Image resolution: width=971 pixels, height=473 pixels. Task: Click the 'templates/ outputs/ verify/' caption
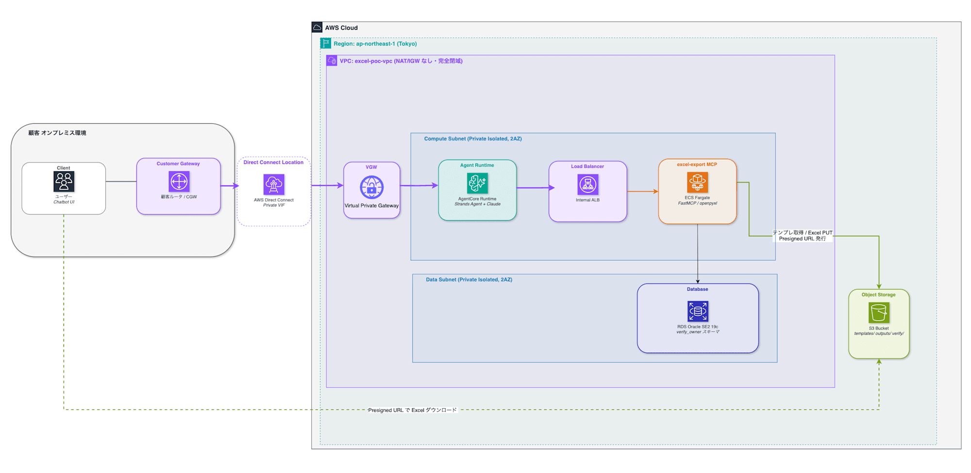click(x=879, y=334)
